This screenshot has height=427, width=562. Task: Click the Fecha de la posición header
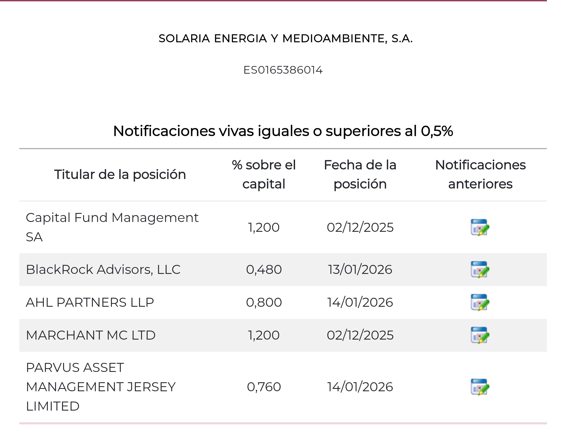tap(360, 175)
